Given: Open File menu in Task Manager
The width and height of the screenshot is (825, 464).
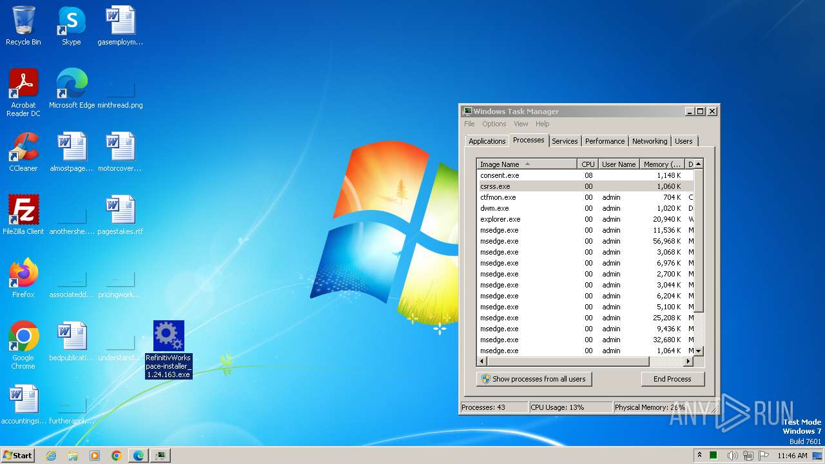Looking at the screenshot, I should coord(469,124).
